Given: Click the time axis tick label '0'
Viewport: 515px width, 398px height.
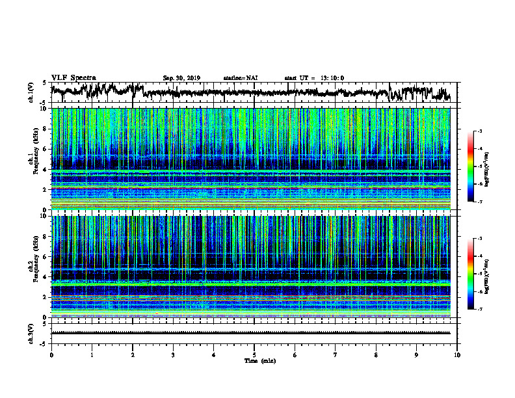Looking at the screenshot, I should [51, 355].
